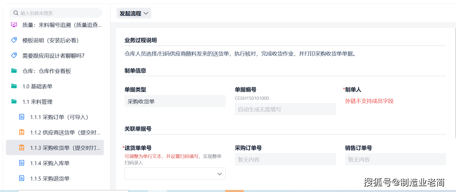This screenshot has width=456, height=192.
Task: Click the chevron arrow in 送货单单号 dropdown
Action: click(x=220, y=174)
